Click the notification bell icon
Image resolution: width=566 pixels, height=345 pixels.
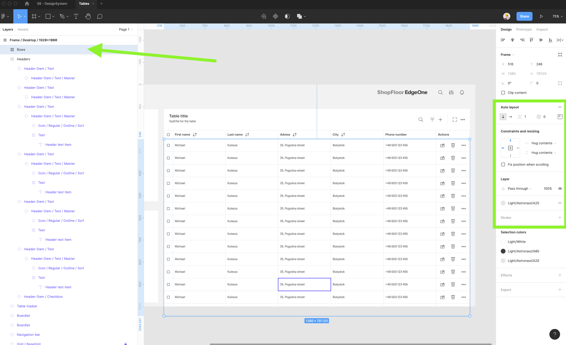click(x=462, y=93)
